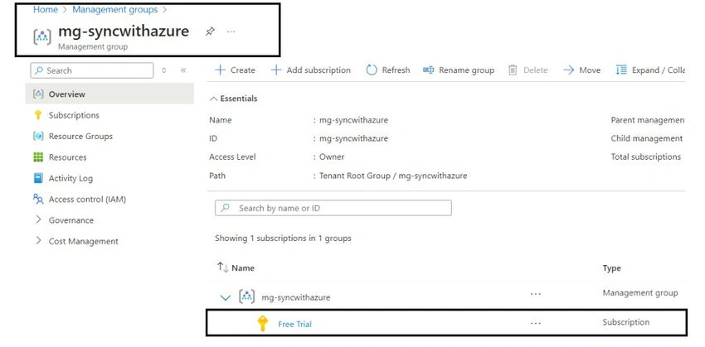The height and width of the screenshot is (347, 705).
Task: Expand the Governance menu group
Action: point(38,219)
